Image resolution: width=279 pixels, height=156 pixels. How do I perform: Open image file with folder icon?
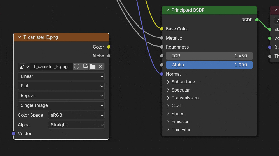point(93,66)
